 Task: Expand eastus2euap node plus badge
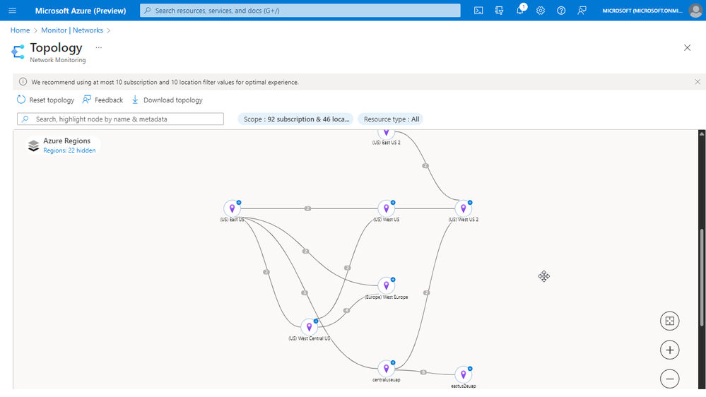point(470,369)
